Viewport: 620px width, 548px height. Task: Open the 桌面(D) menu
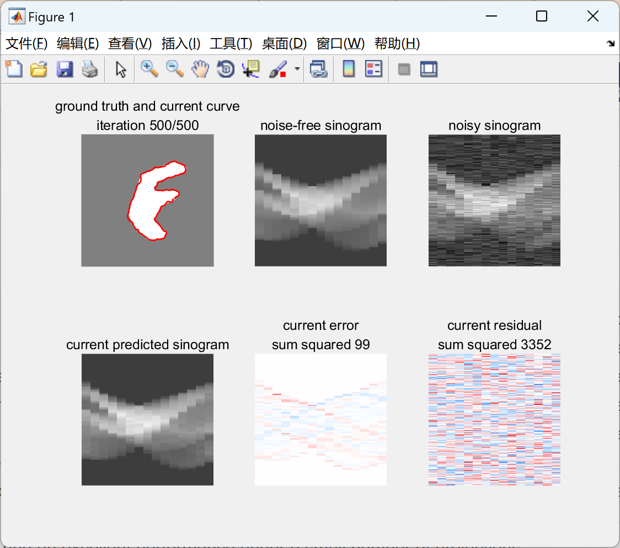(x=284, y=44)
